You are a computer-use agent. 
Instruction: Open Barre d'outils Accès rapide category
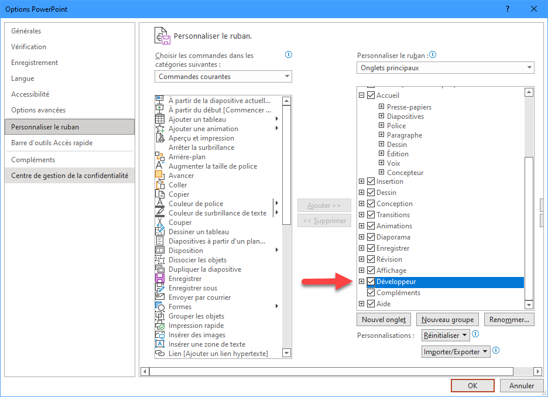pyautogui.click(x=70, y=143)
